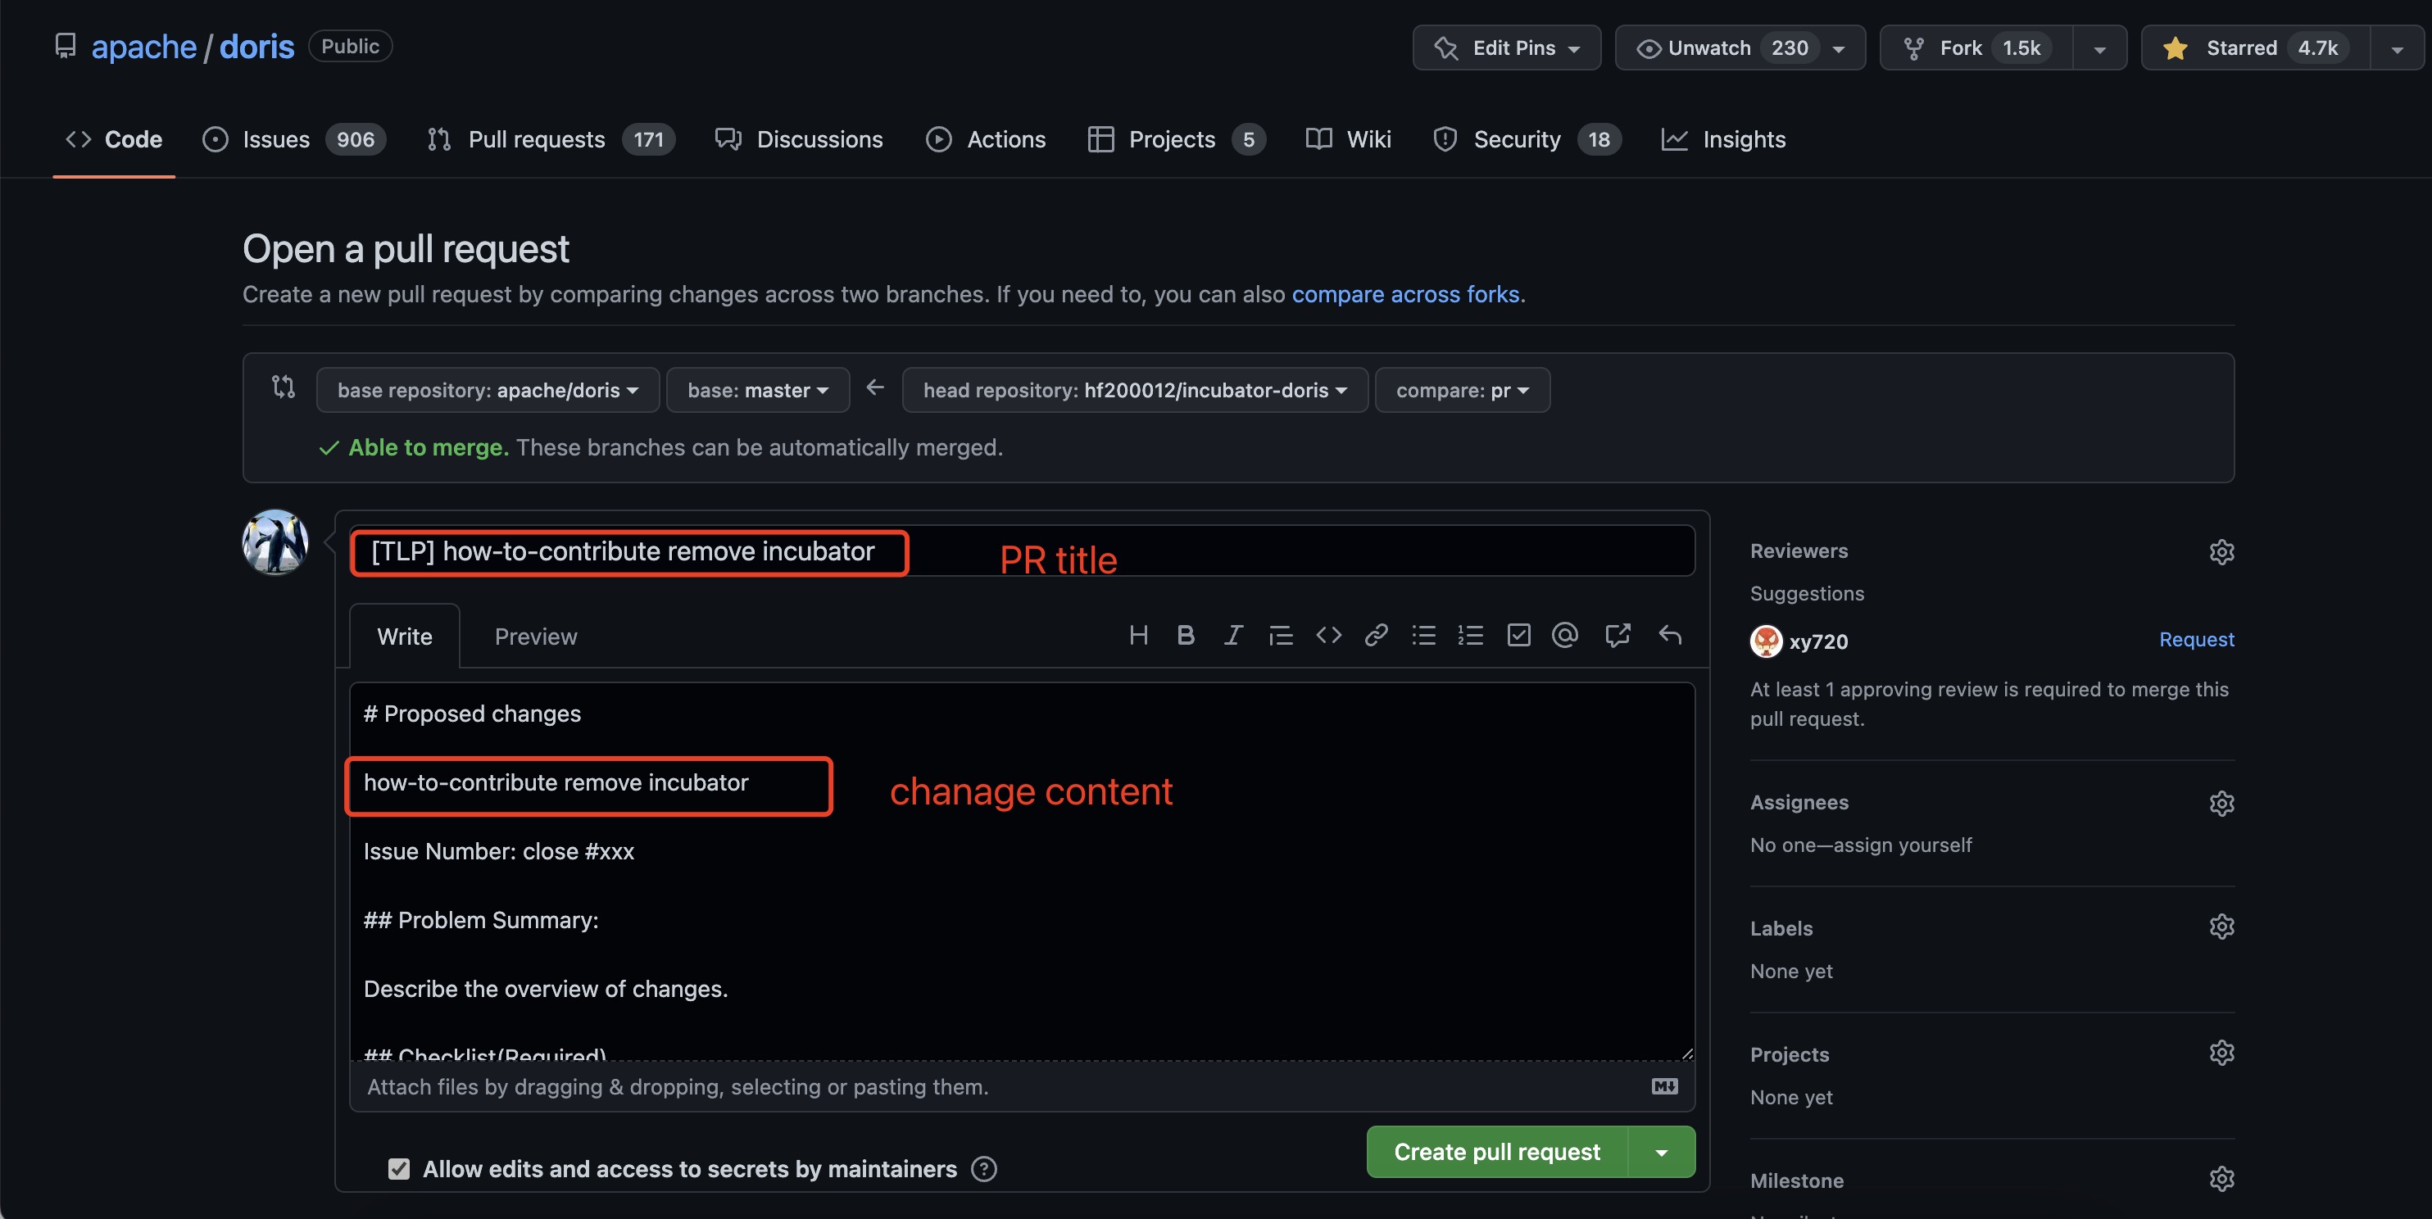Switch to Write tab
Image resolution: width=2432 pixels, height=1219 pixels.
(404, 634)
